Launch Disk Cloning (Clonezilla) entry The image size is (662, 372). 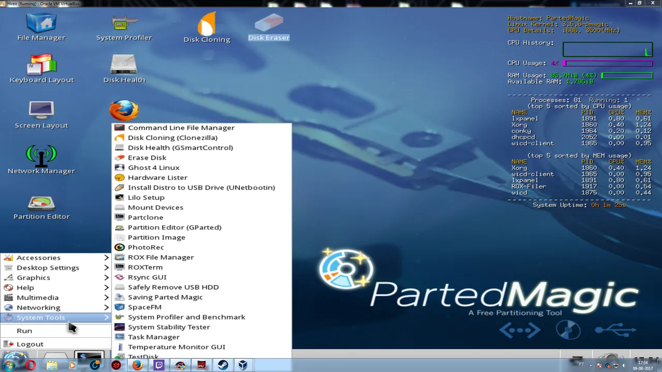tap(202, 137)
